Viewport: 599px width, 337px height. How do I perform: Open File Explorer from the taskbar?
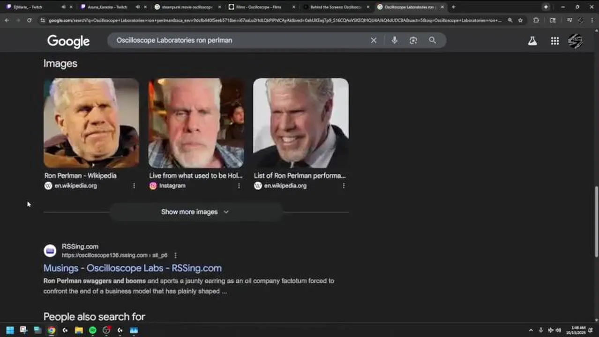(79, 330)
